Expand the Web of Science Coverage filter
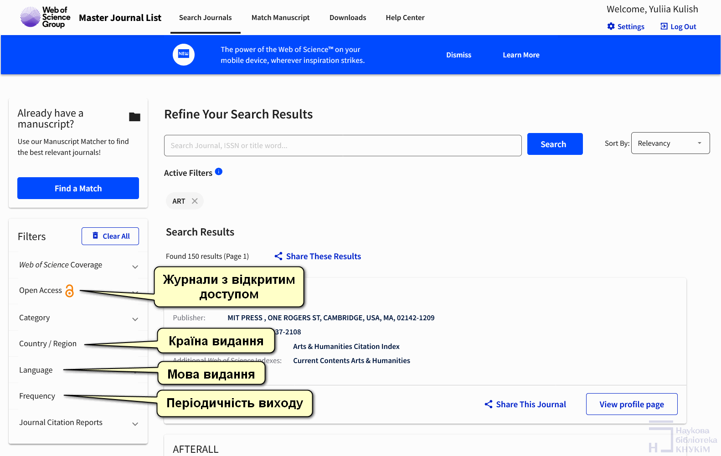This screenshot has width=721, height=456. coord(135,266)
